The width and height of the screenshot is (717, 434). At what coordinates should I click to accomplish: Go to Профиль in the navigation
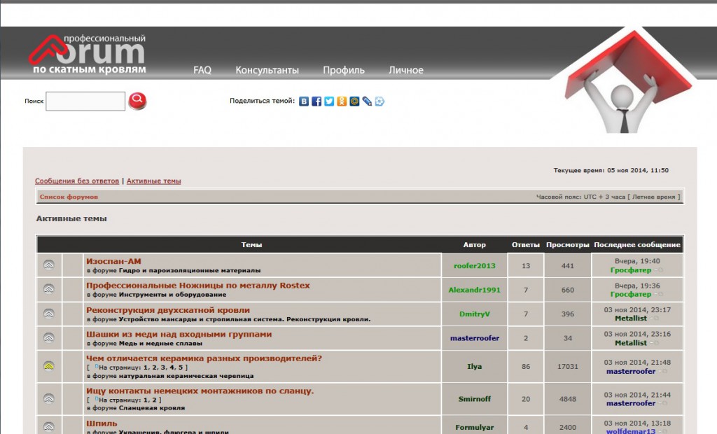tap(343, 70)
